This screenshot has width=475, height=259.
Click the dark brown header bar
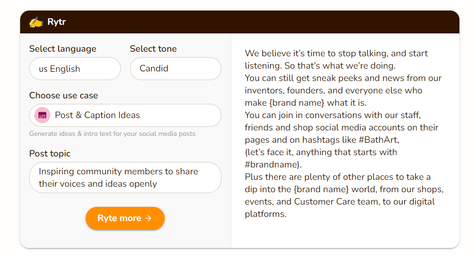pyautogui.click(x=275, y=22)
